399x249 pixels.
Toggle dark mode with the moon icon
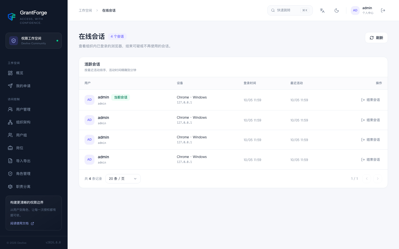[337, 11]
